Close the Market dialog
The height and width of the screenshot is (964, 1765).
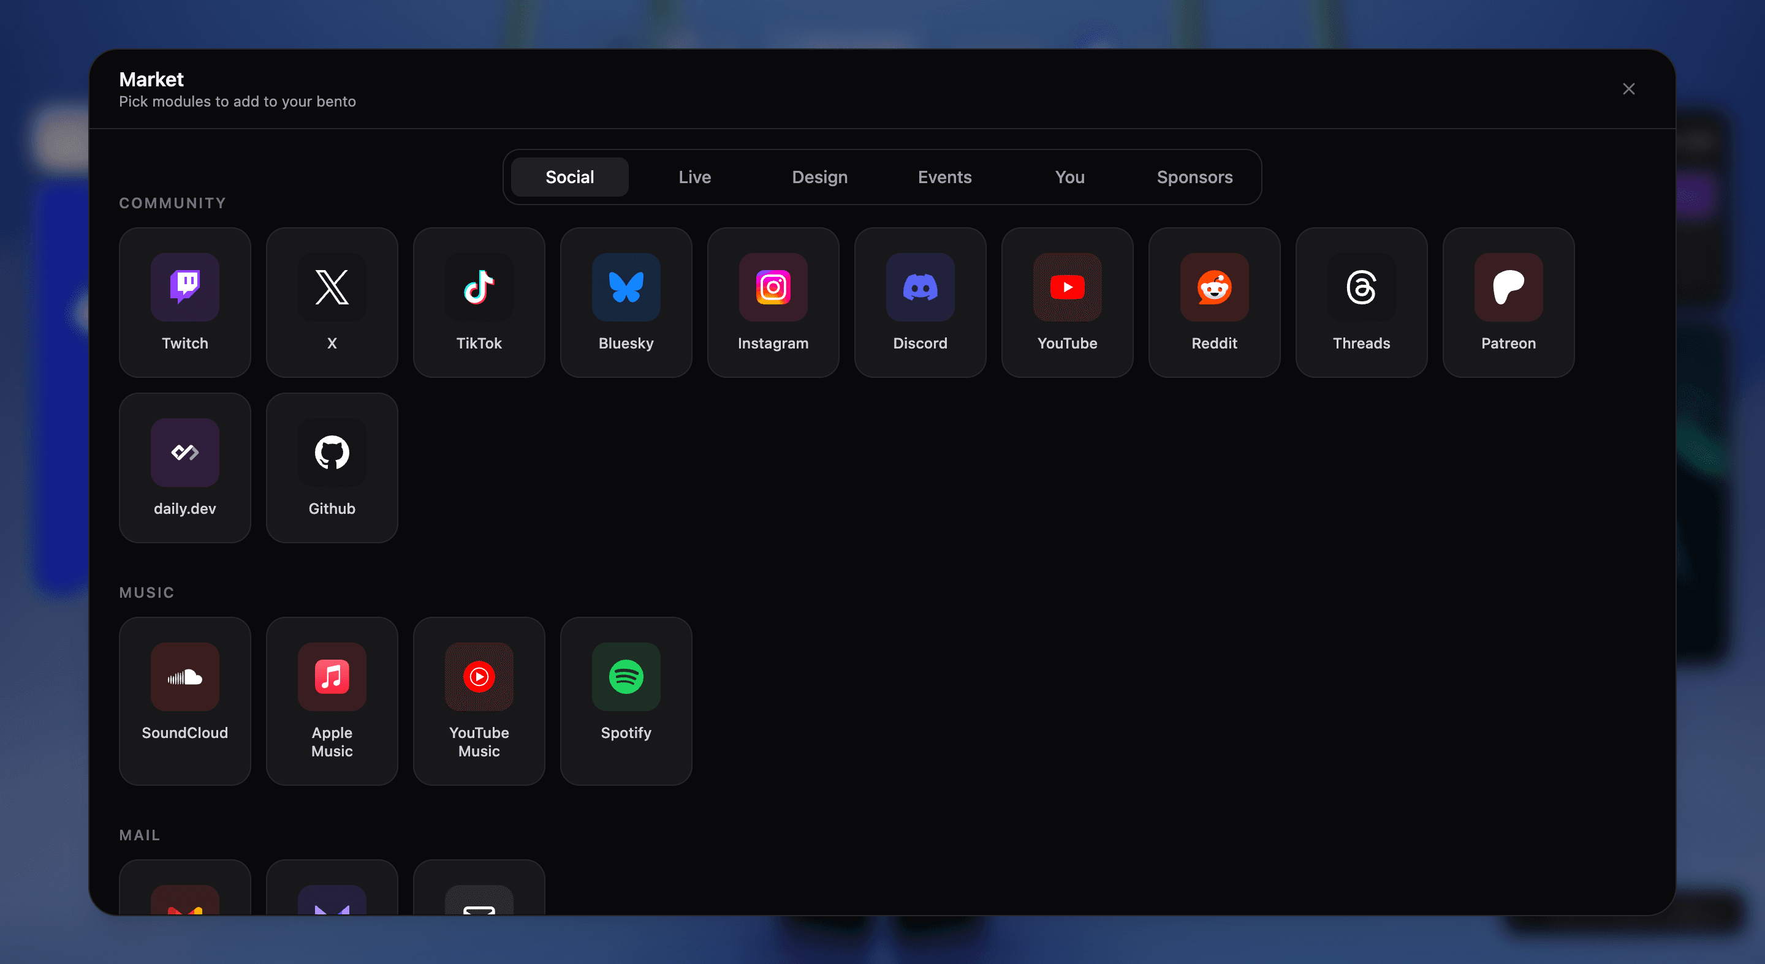point(1629,89)
